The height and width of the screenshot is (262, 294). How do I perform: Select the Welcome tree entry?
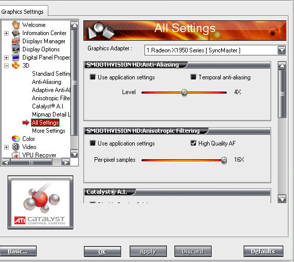coord(34,25)
